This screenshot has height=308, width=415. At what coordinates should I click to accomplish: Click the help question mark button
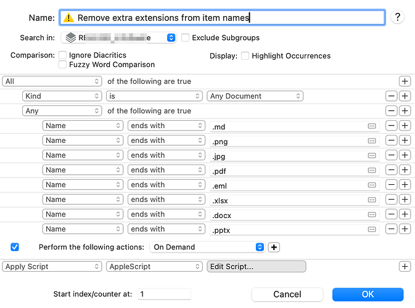(398, 17)
